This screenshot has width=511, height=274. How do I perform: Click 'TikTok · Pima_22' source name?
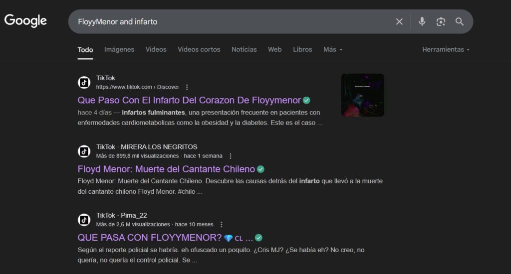(x=122, y=215)
